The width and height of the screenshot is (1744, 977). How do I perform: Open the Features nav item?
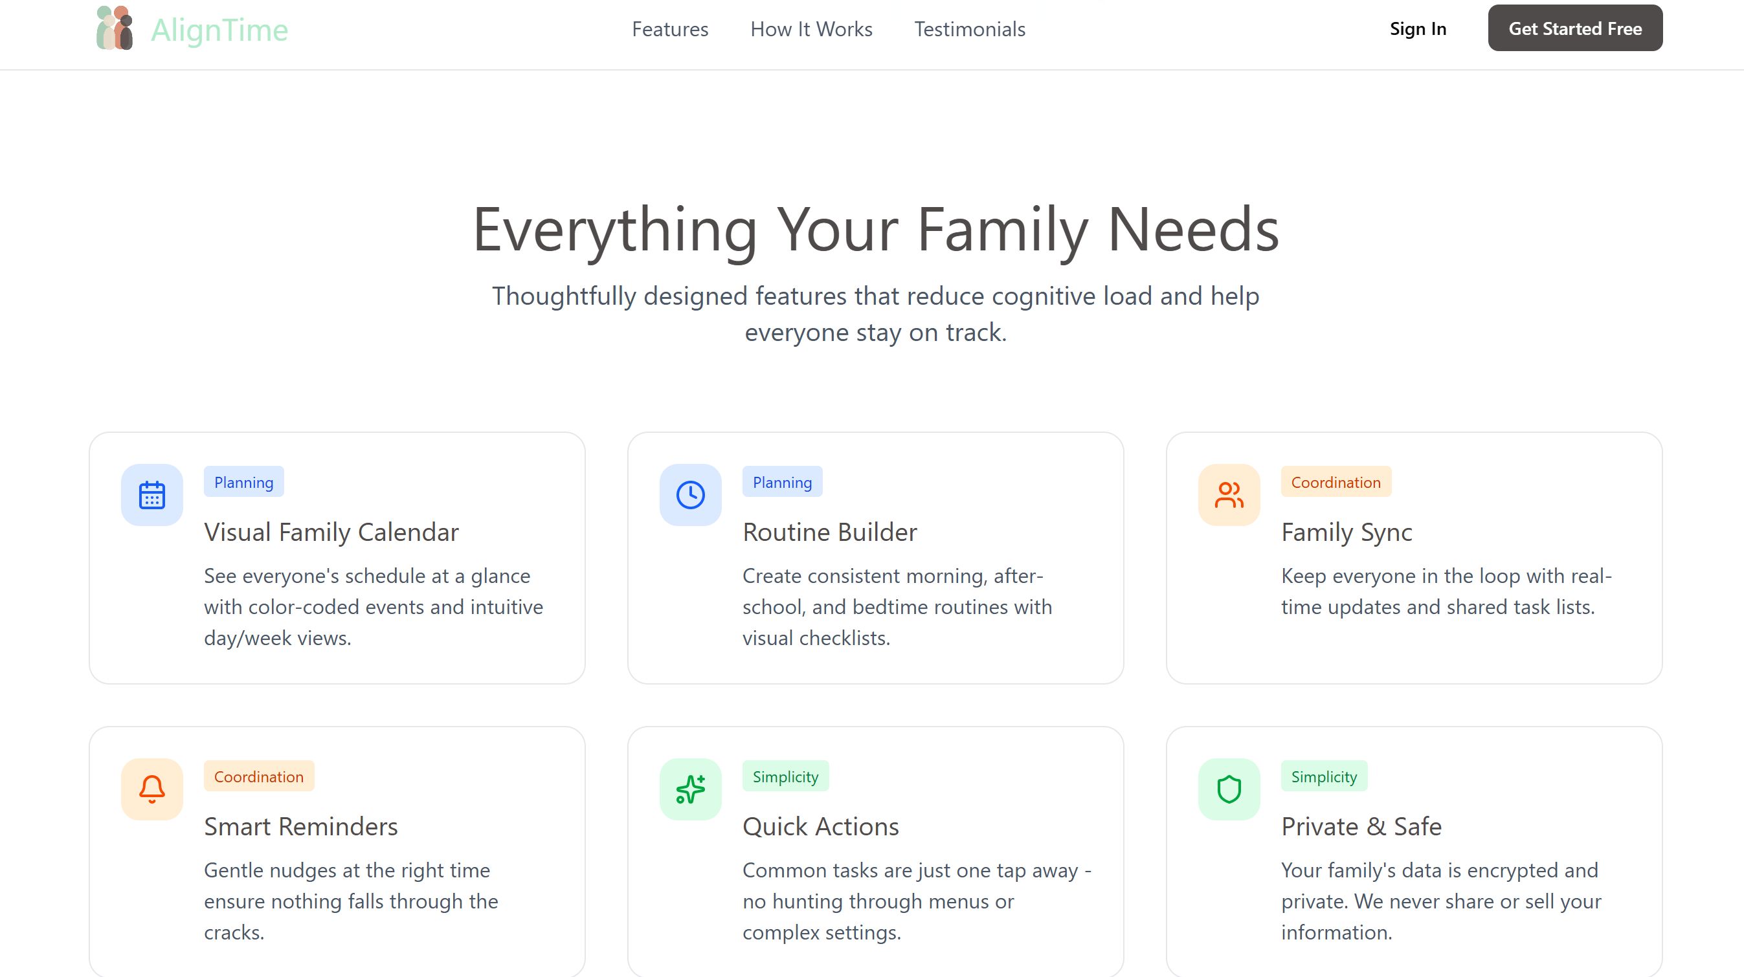[669, 29]
